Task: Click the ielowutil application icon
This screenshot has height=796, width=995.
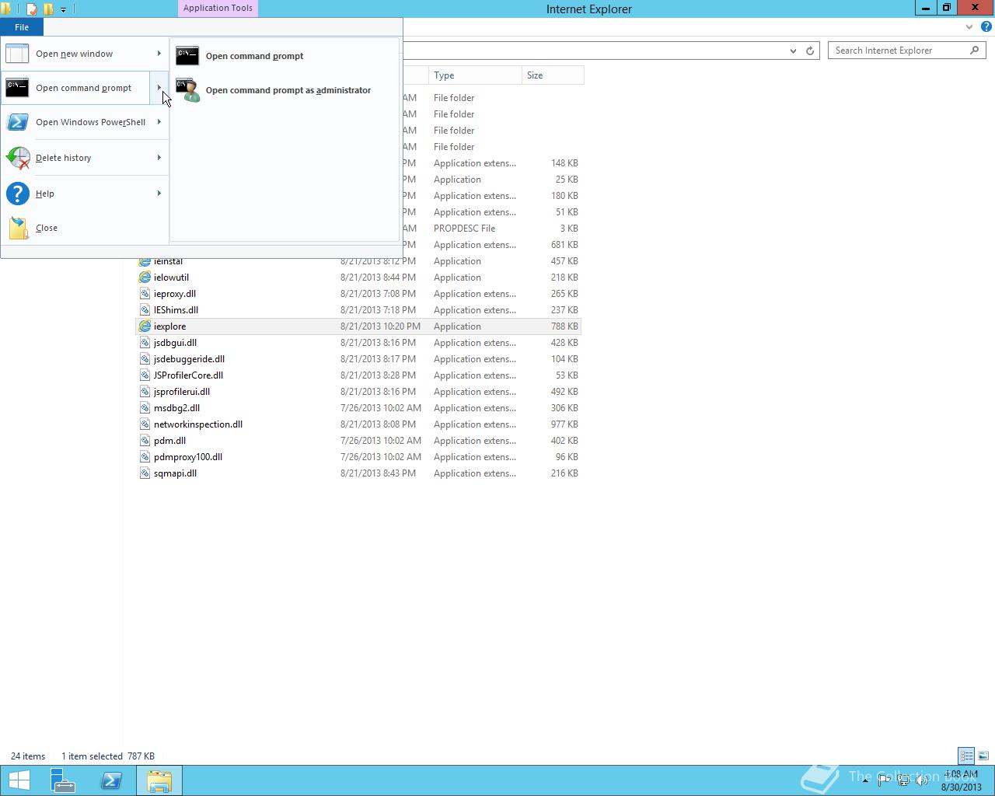Action: [145, 278]
